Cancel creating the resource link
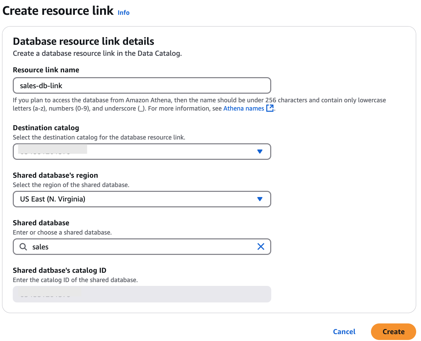The image size is (421, 341). coord(344,332)
